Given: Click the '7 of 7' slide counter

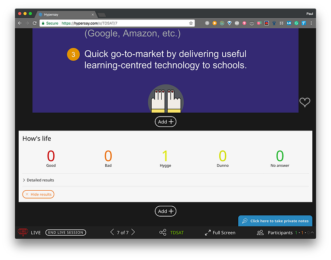Looking at the screenshot, I should coord(123,233).
